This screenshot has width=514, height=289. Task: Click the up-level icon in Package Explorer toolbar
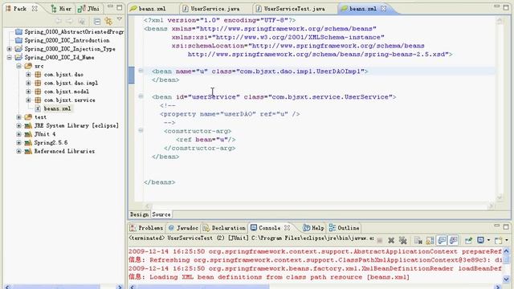click(x=82, y=22)
